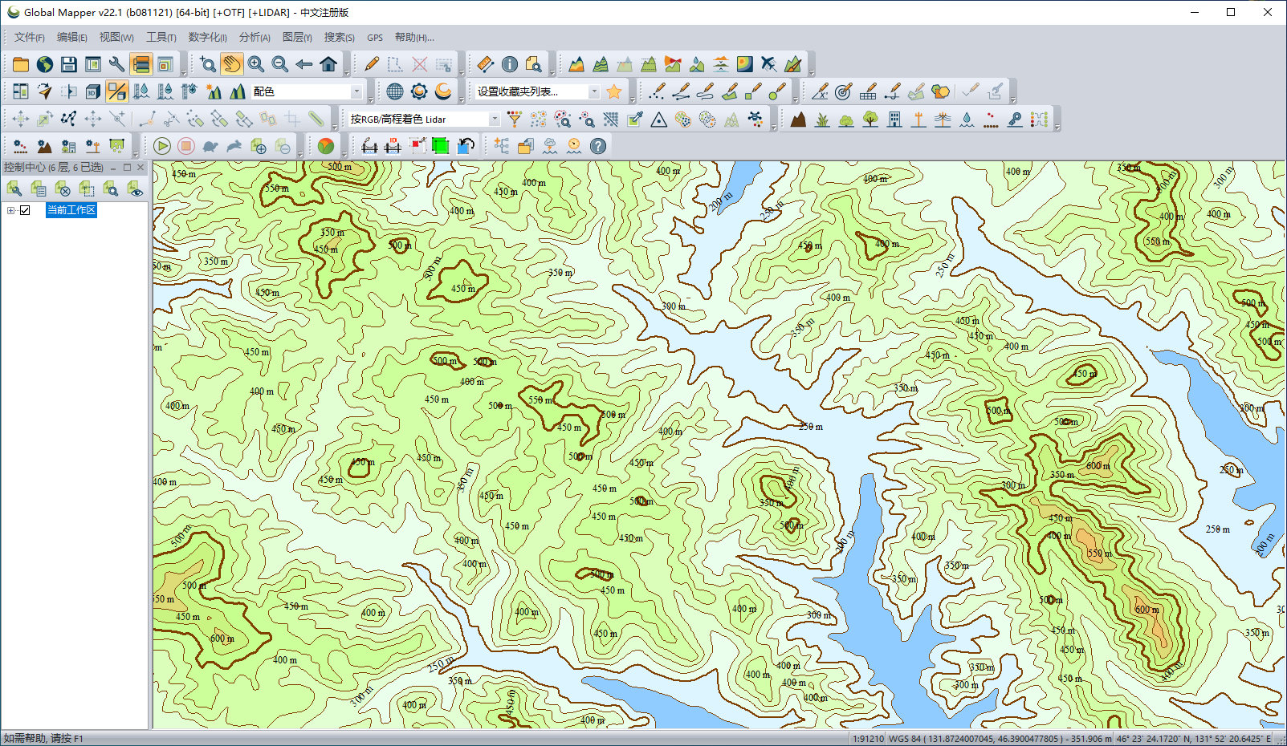1287x746 pixels.
Task: Select the Pan hand tool
Action: point(232,65)
